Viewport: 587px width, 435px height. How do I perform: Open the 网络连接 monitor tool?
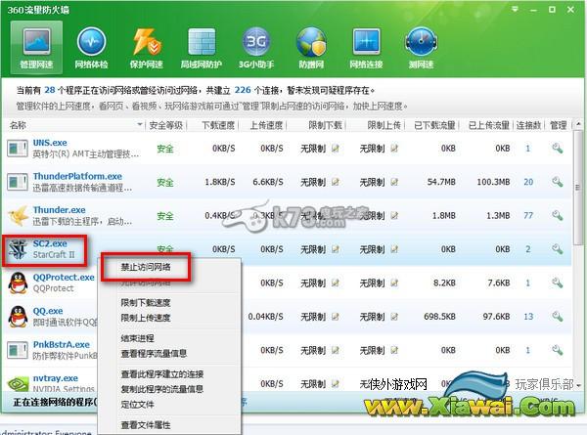tap(366, 47)
